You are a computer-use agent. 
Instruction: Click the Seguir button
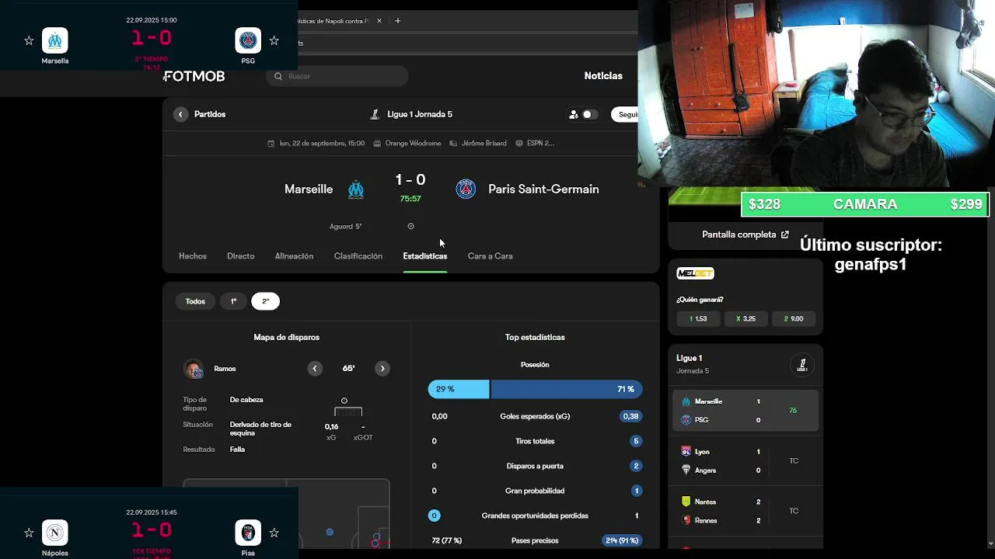(626, 114)
